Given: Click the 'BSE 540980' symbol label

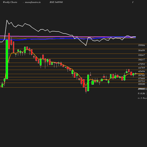Looking at the screenshot, I should (56, 2).
